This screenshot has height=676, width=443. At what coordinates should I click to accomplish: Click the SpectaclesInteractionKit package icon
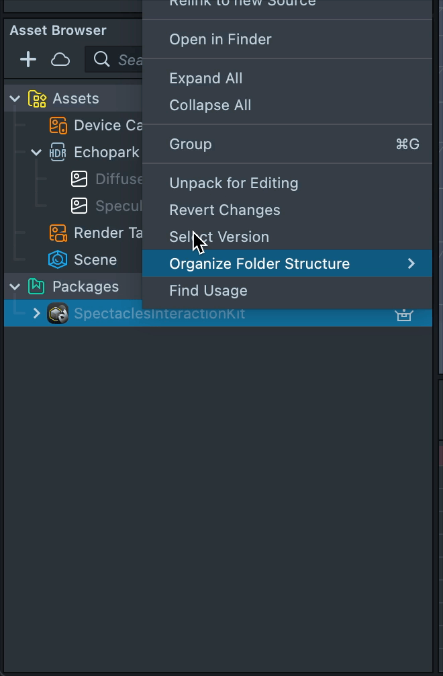tap(58, 314)
